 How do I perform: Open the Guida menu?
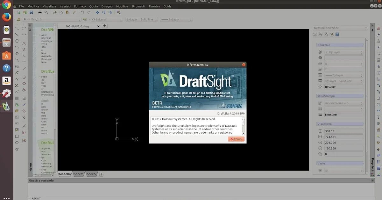[x=167, y=6]
